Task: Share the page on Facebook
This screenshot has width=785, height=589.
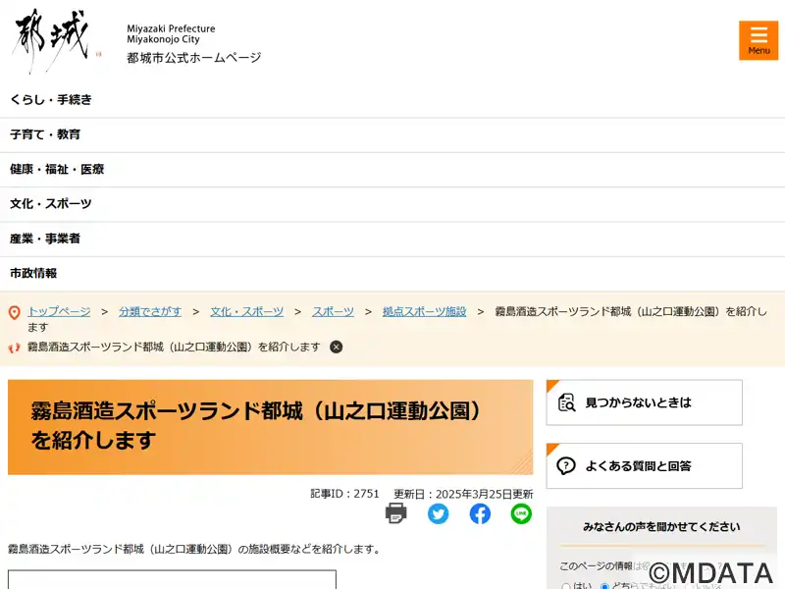Action: point(480,513)
